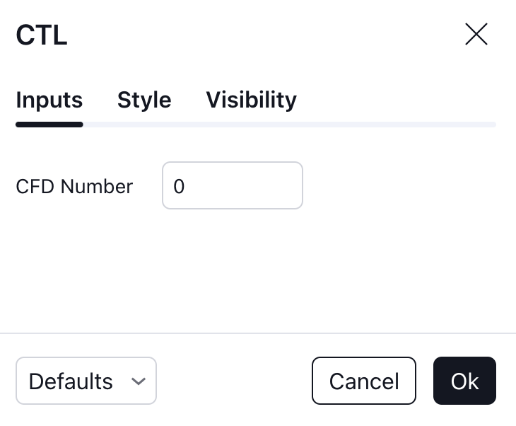
Task: Open the Visibility tab
Action: click(x=251, y=100)
